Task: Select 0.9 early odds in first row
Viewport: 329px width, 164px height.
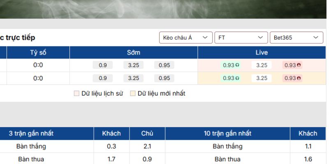Action: pyautogui.click(x=102, y=65)
